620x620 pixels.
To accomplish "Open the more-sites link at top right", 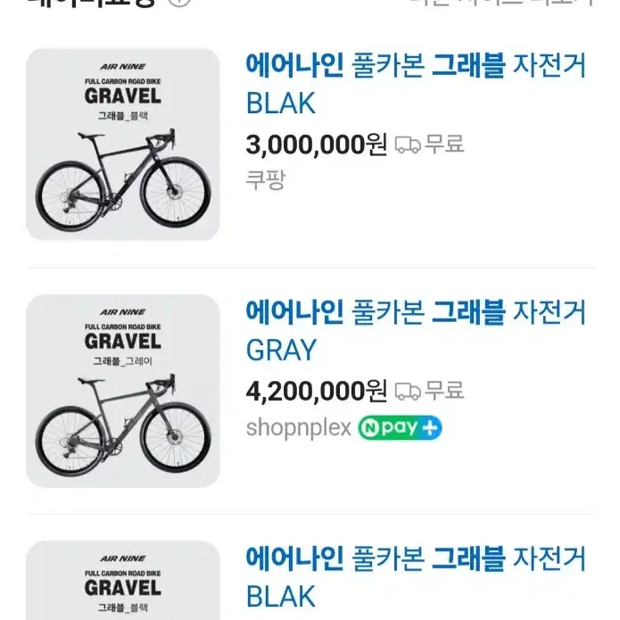I will 501,2.
